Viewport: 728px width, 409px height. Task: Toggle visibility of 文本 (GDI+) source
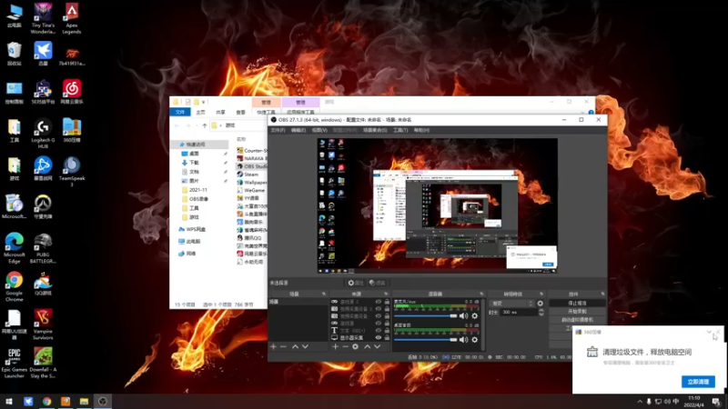(379, 331)
